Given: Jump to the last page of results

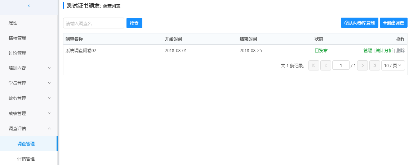Looking at the screenshot, I should (374, 65).
